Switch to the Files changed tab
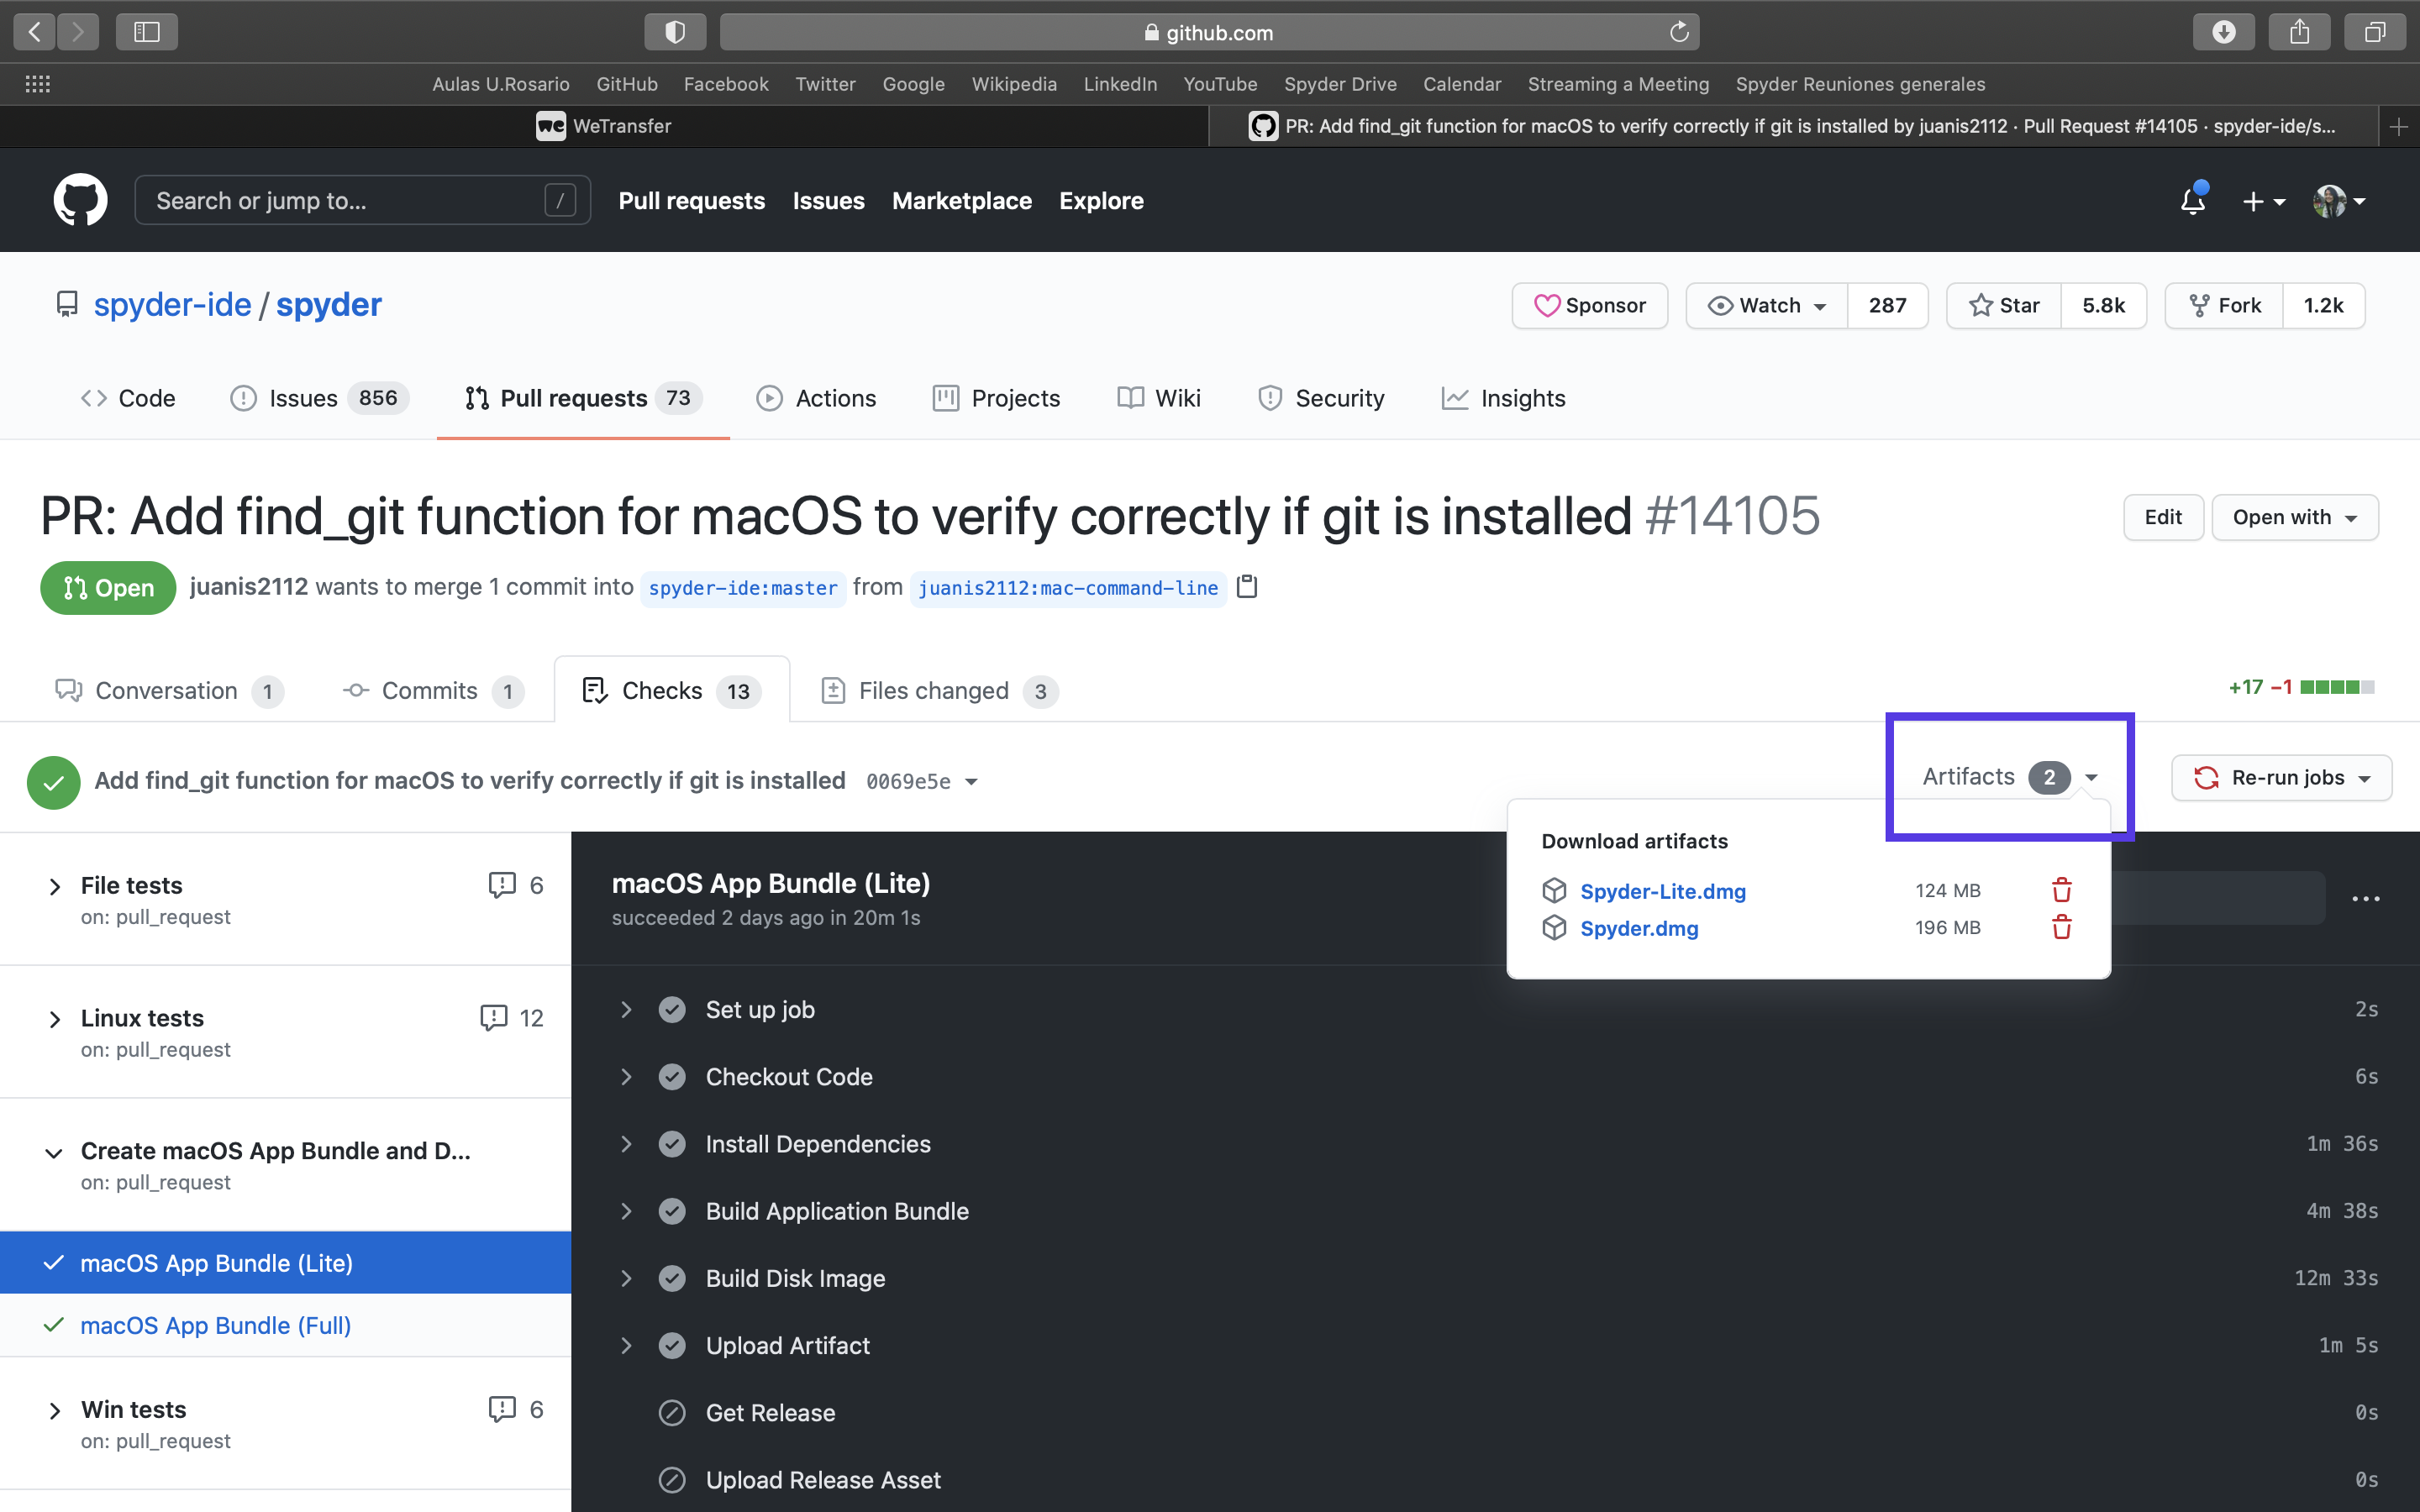The image size is (2420, 1512). tap(932, 691)
